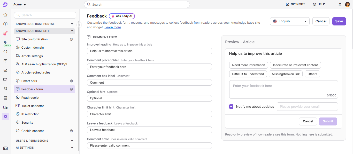
Task: Click the globe icon beside Cookie consent
Action: coord(71,131)
